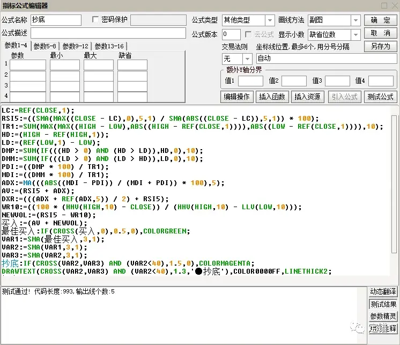Expand the 画线方法 dropdown arrow
This screenshot has height=345, width=400.
click(355, 20)
